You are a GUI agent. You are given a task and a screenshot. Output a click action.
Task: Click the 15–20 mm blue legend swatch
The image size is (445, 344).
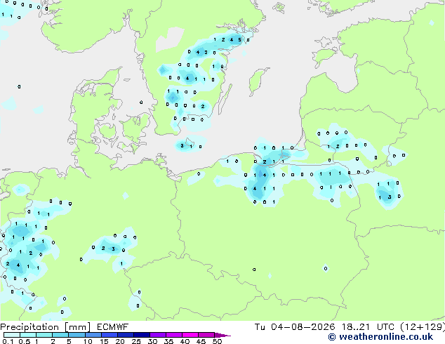click(109, 335)
